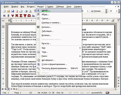
Task: Select Буквица... menu entry
Action: (59, 35)
